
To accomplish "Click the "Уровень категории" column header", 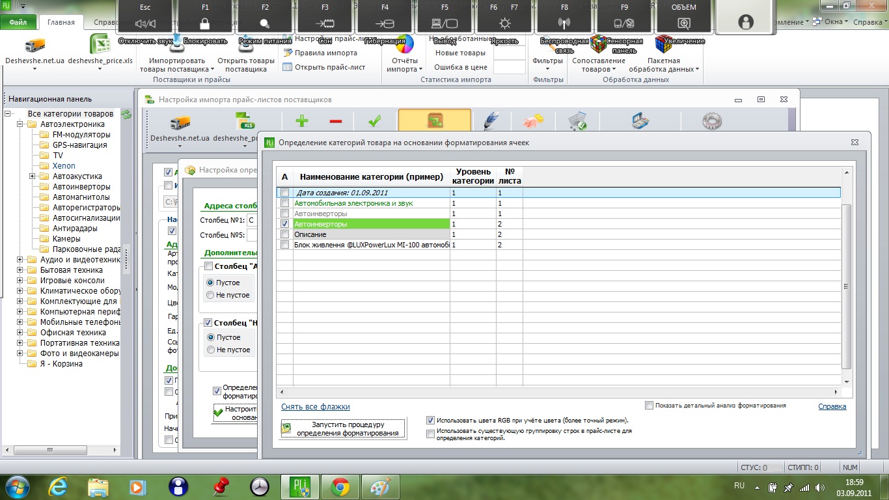I will [x=473, y=176].
